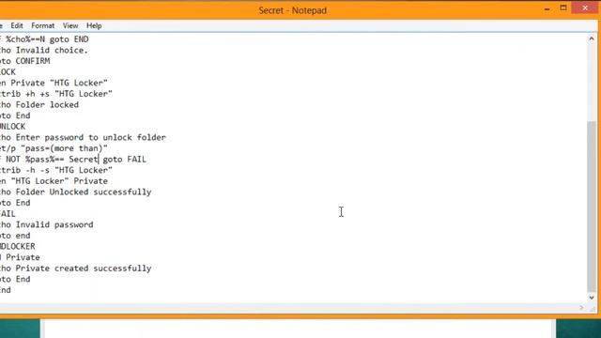Click the word 'CONFIRM'
Viewport: 601px width, 338px height.
pyautogui.click(x=33, y=61)
